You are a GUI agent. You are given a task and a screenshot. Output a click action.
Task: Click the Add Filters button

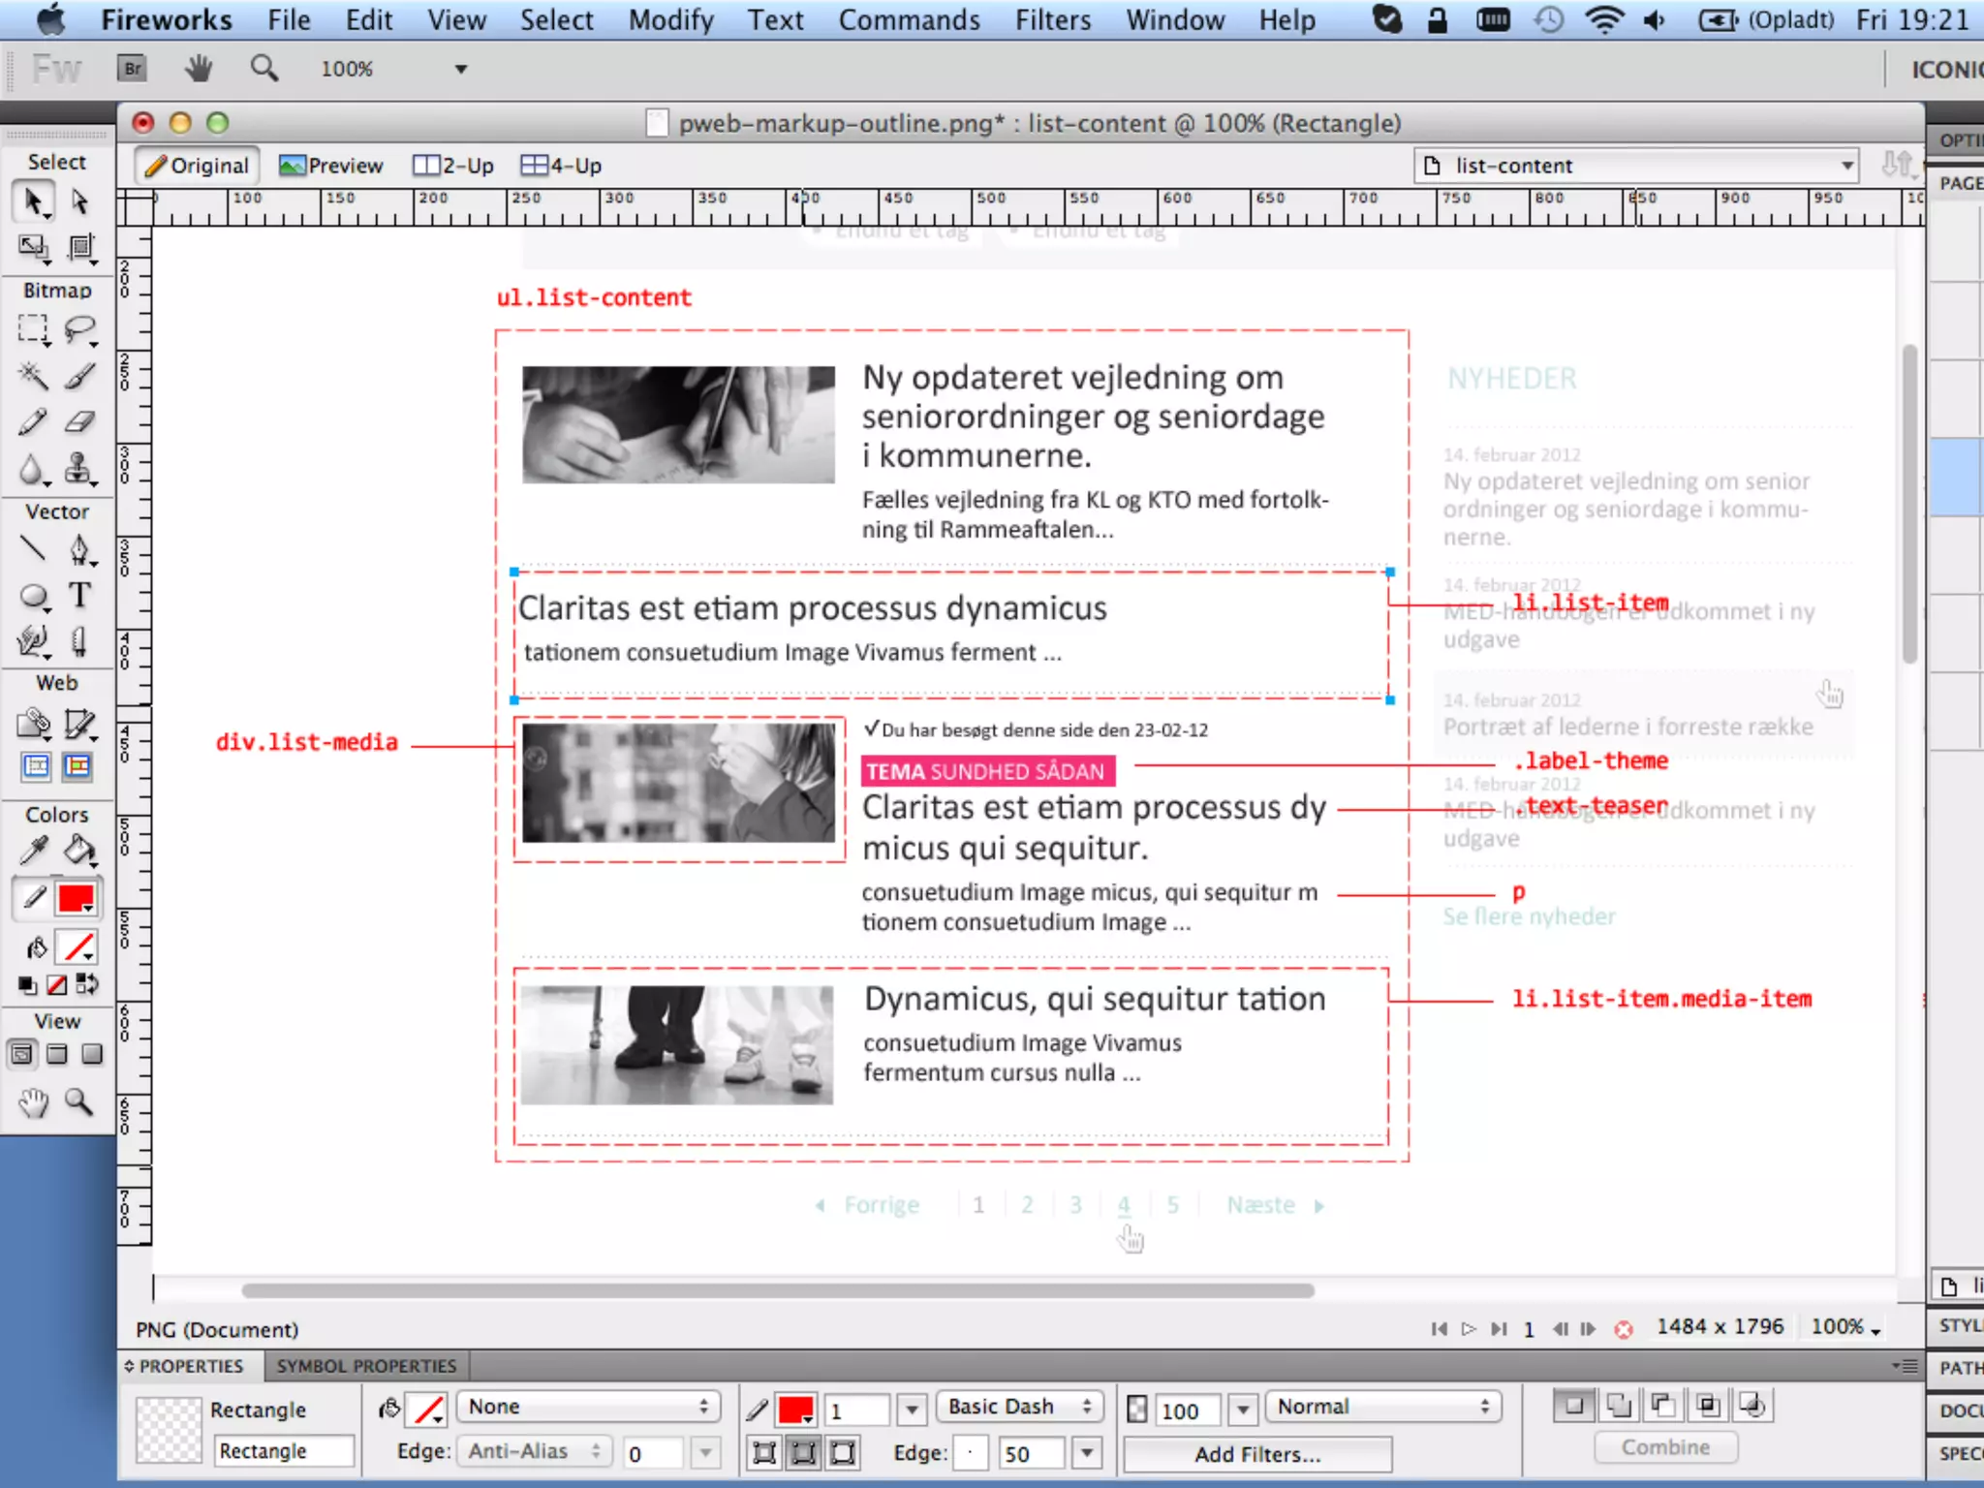[x=1256, y=1454]
